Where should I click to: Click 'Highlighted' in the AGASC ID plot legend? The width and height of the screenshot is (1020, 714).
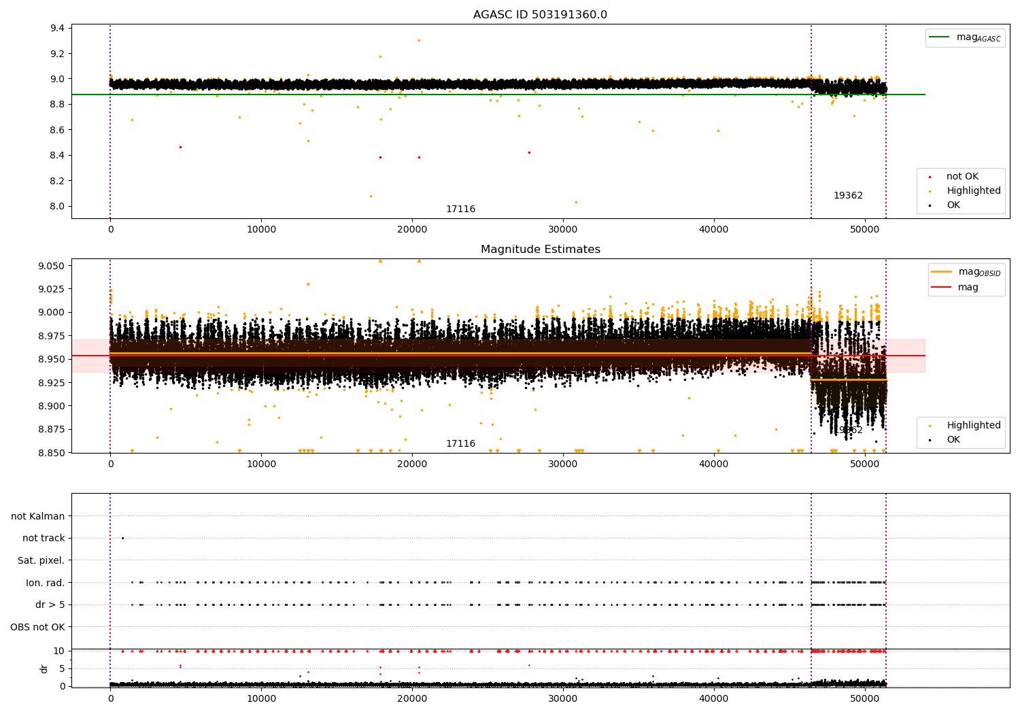[974, 191]
